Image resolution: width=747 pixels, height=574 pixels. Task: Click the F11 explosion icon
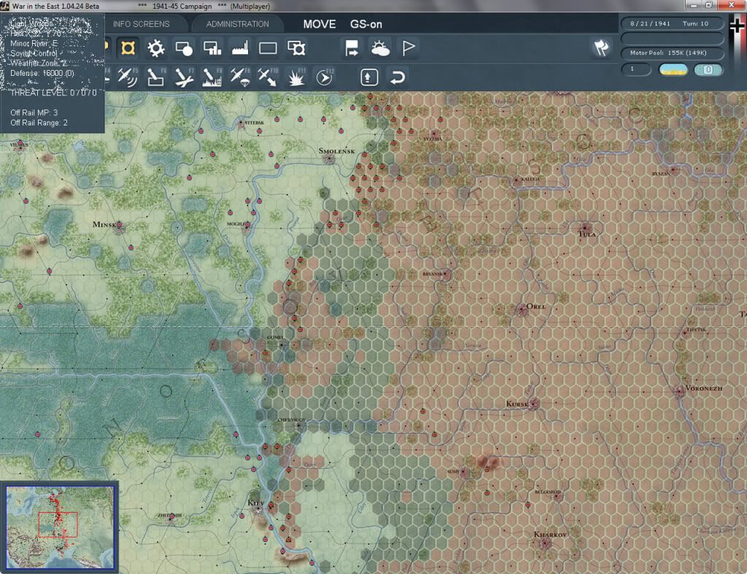[296, 77]
